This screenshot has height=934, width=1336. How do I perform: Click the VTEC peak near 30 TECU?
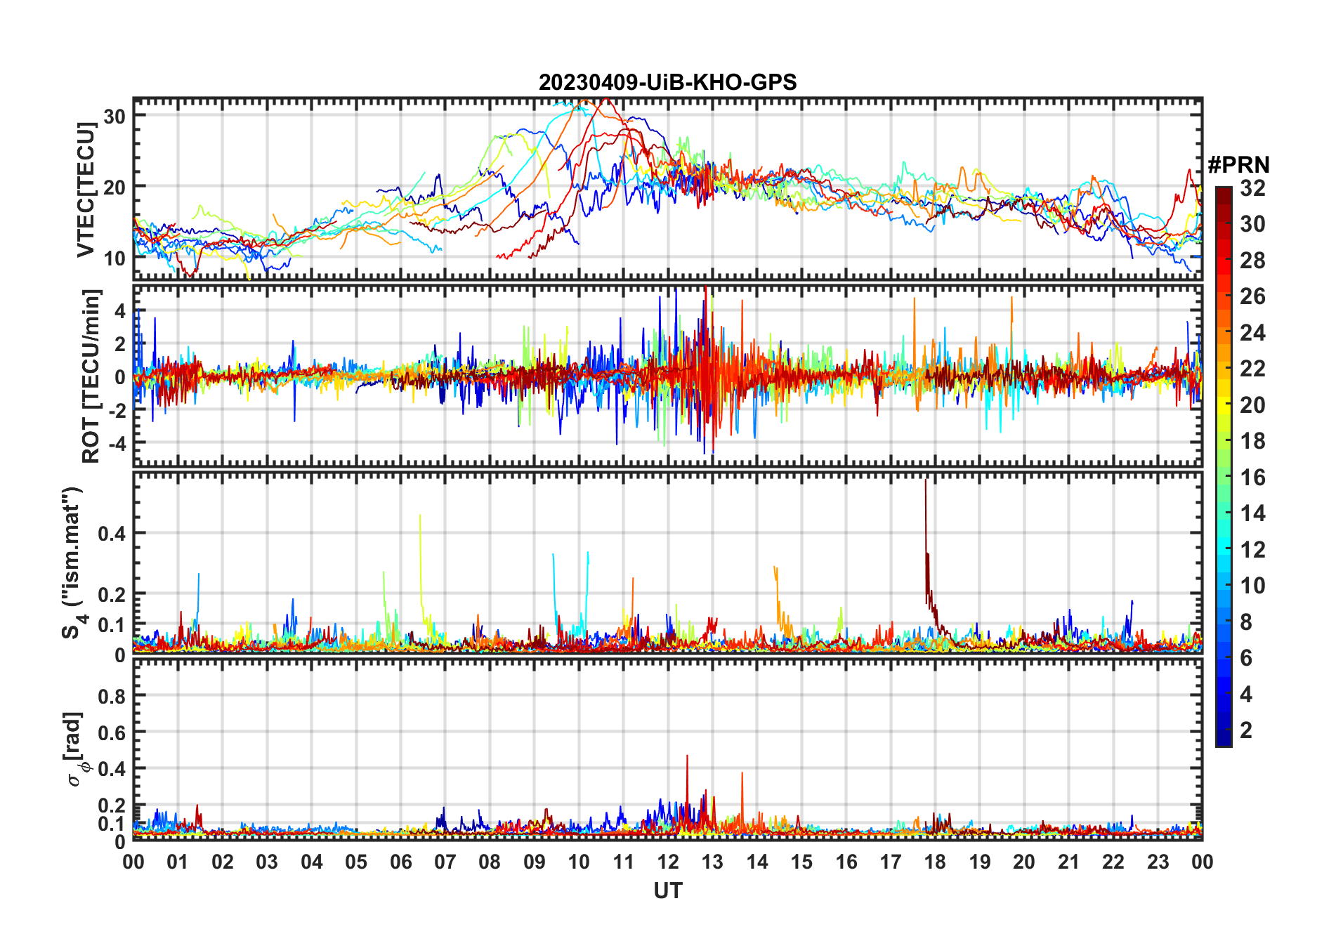(x=605, y=100)
